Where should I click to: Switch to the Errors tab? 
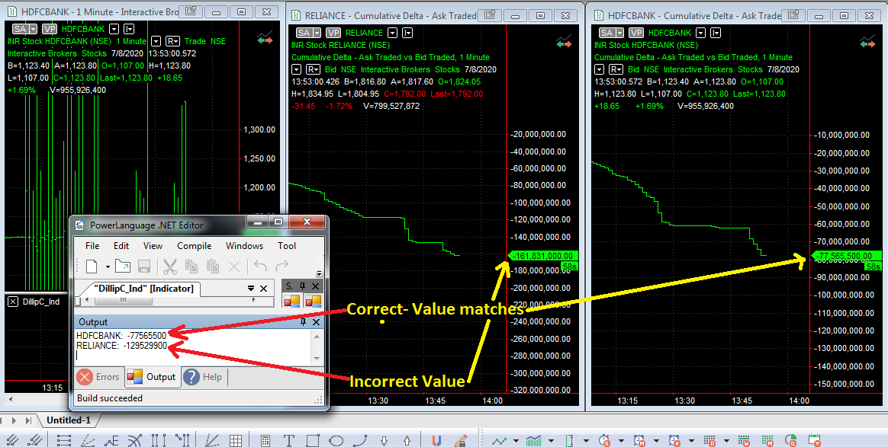(98, 377)
